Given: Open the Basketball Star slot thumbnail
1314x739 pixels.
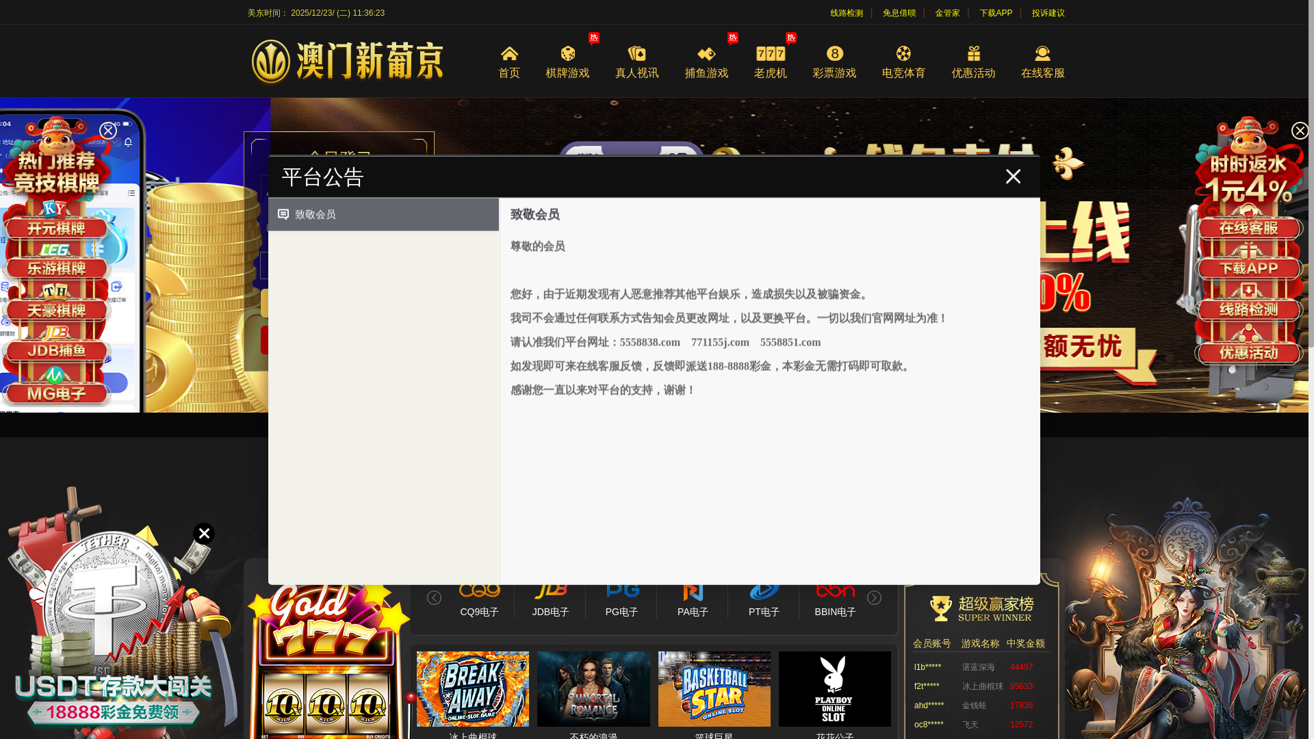Looking at the screenshot, I should point(714,689).
